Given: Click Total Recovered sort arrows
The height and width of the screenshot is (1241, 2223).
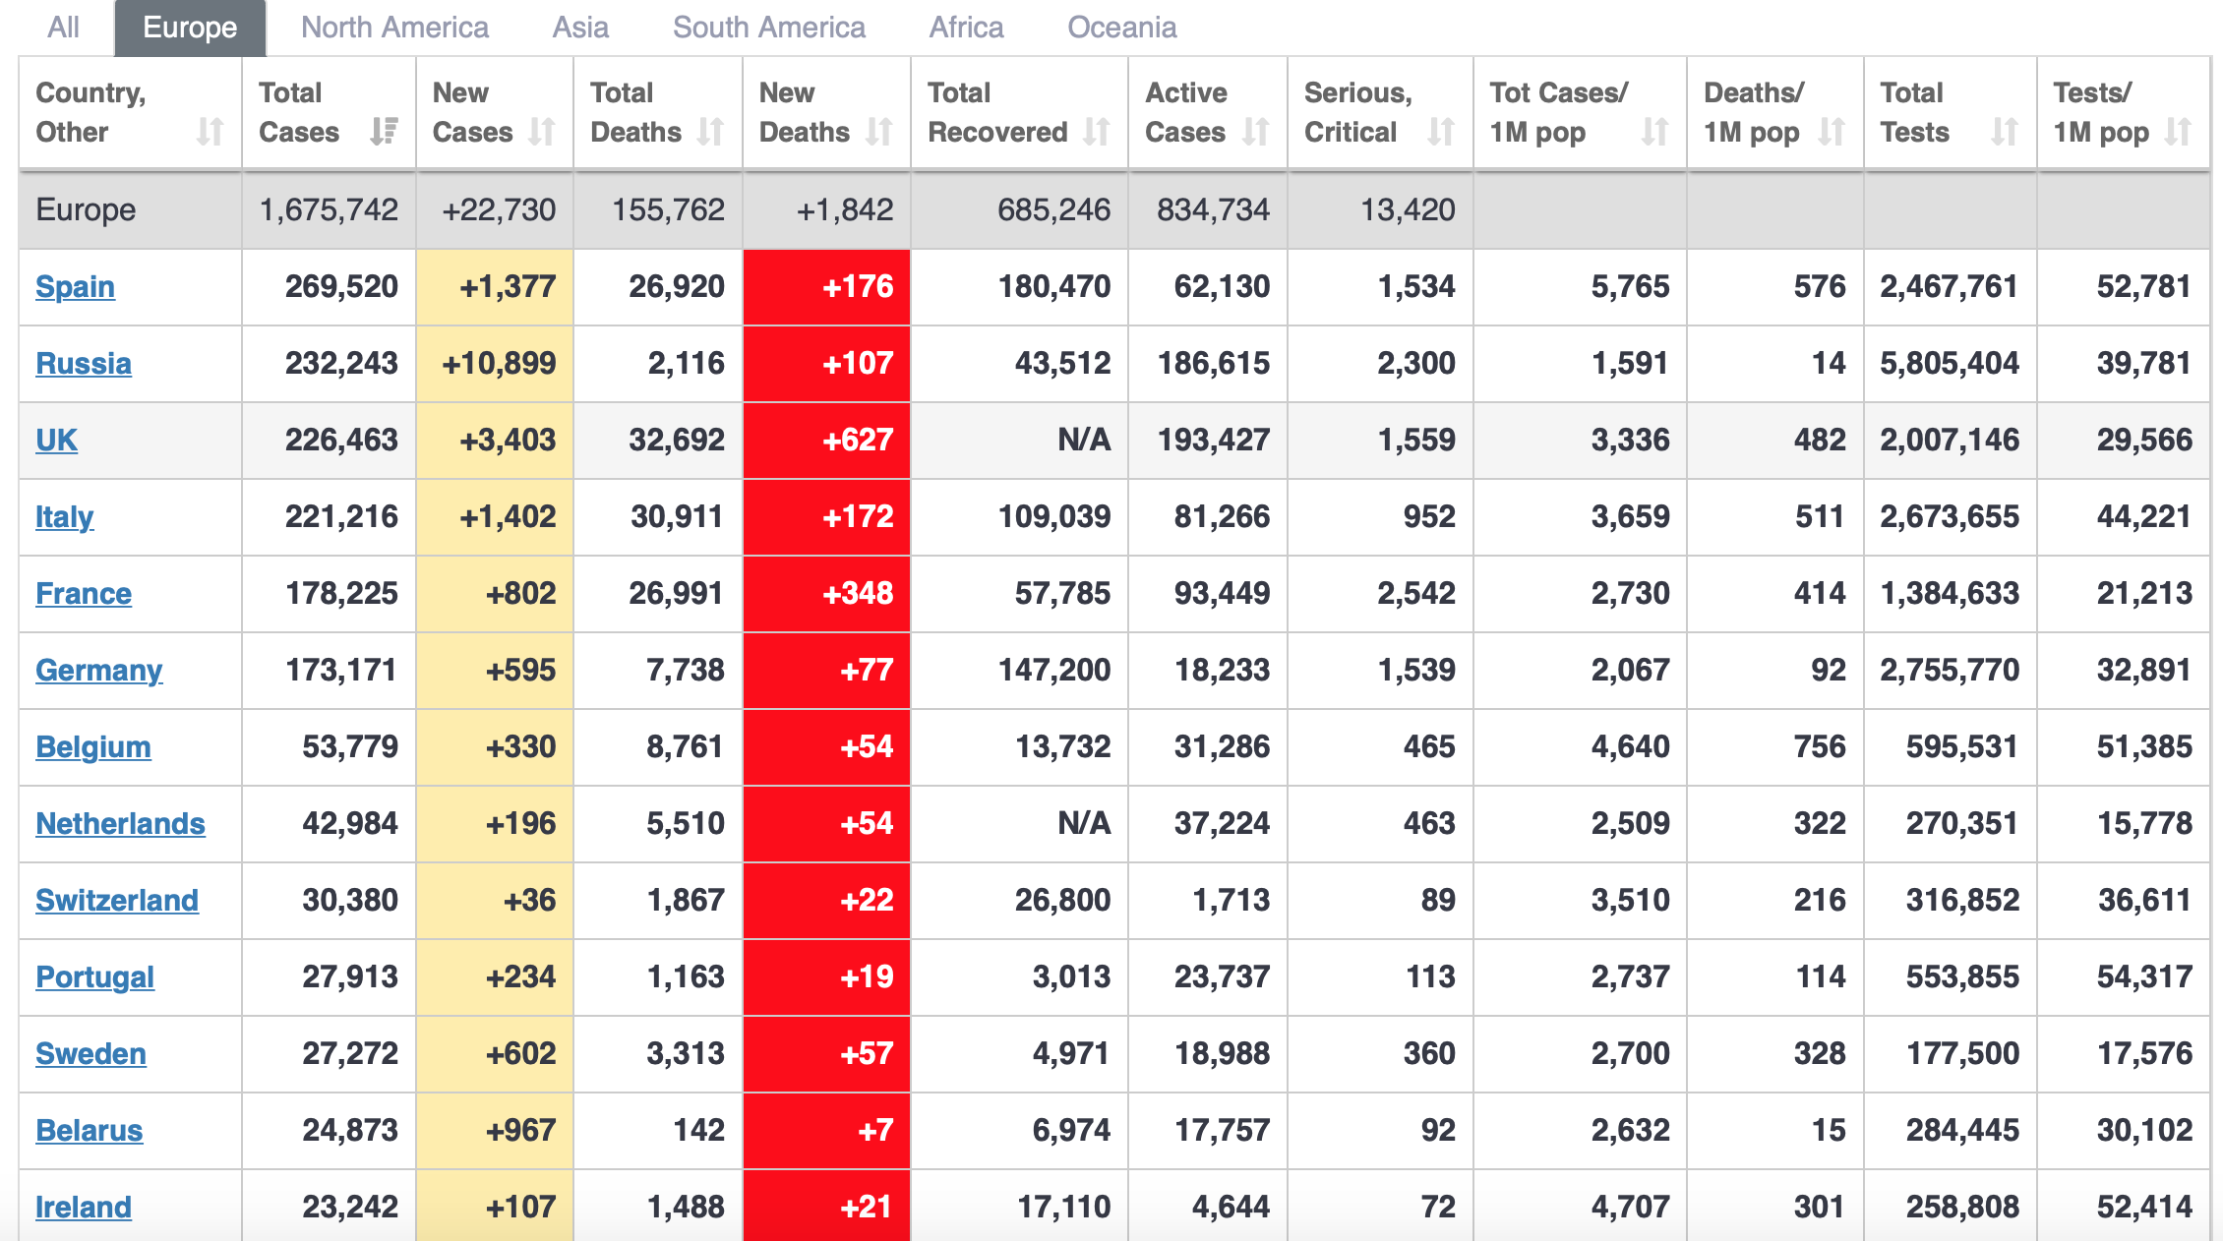Looking at the screenshot, I should pos(1097,132).
